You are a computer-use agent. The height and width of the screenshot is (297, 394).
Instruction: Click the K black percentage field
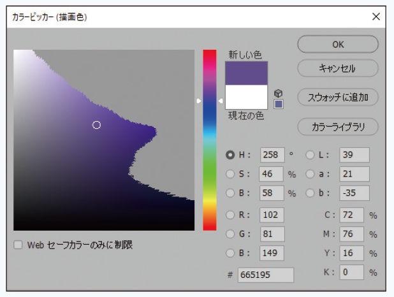tap(351, 272)
